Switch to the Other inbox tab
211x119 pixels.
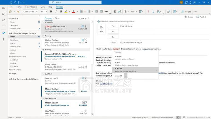point(57,18)
